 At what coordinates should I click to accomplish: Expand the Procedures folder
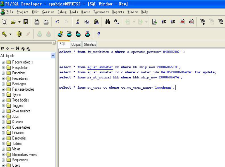point(3,78)
